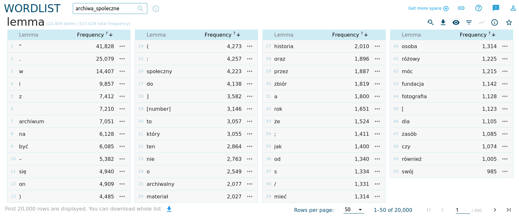Select lemma który
519x217 pixels.
[x=153, y=134]
